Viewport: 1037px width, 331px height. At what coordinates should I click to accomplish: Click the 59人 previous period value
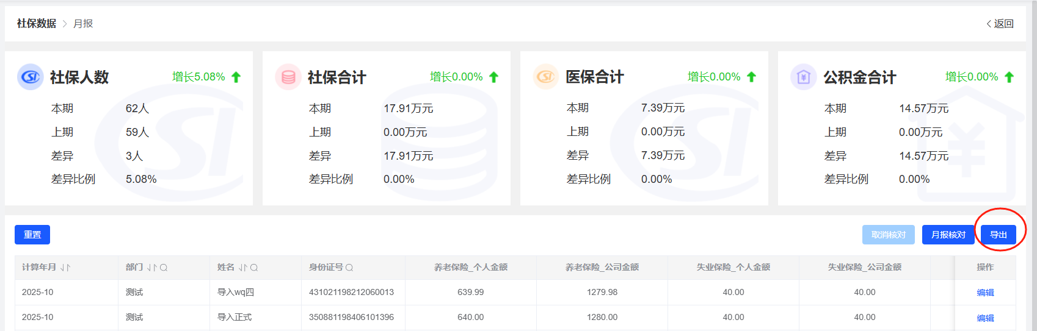point(137,132)
